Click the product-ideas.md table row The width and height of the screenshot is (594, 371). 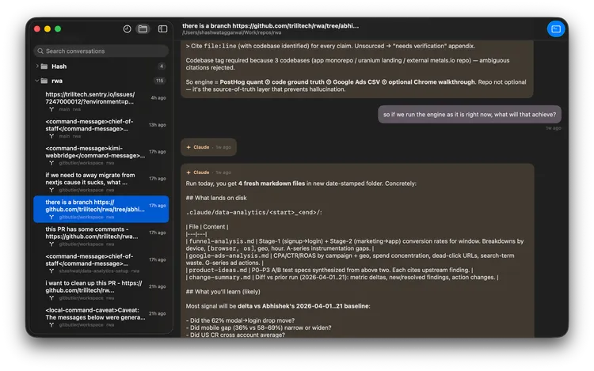click(x=329, y=270)
